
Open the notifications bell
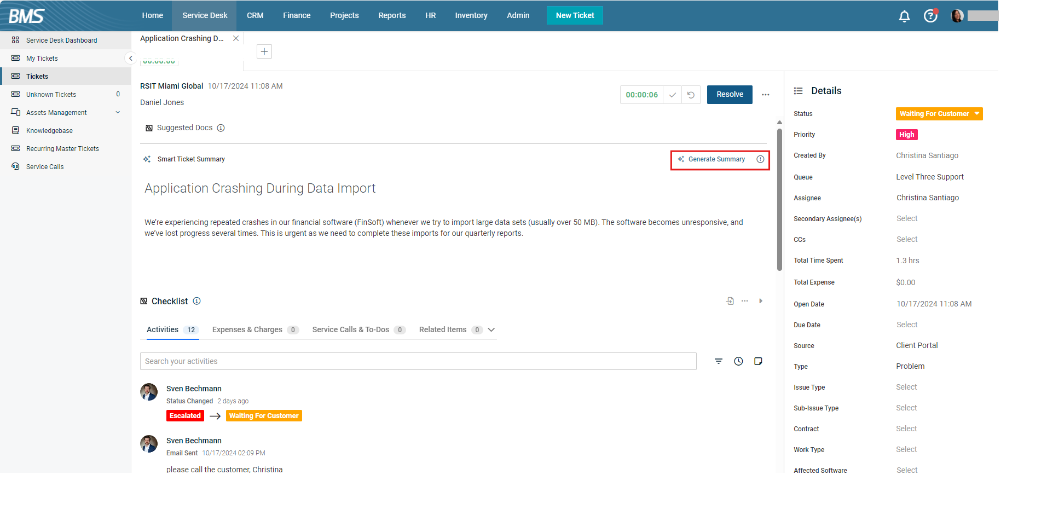click(x=904, y=16)
